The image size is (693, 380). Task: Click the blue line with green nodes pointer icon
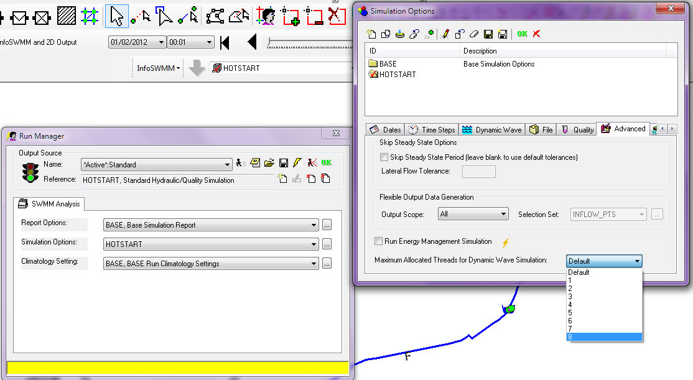tap(188, 16)
